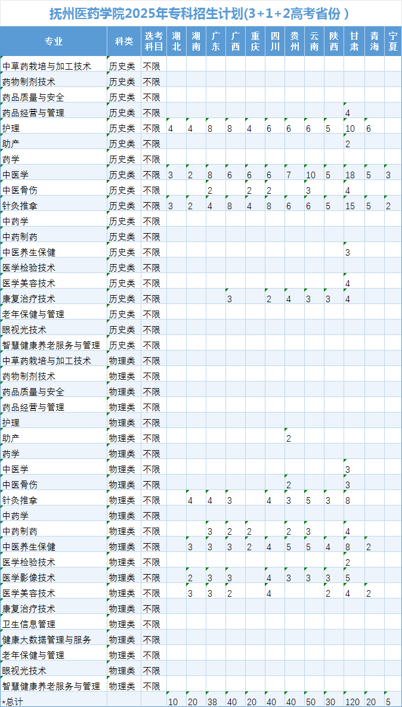
Task: Click the 湖南 province header
Action: (196, 42)
